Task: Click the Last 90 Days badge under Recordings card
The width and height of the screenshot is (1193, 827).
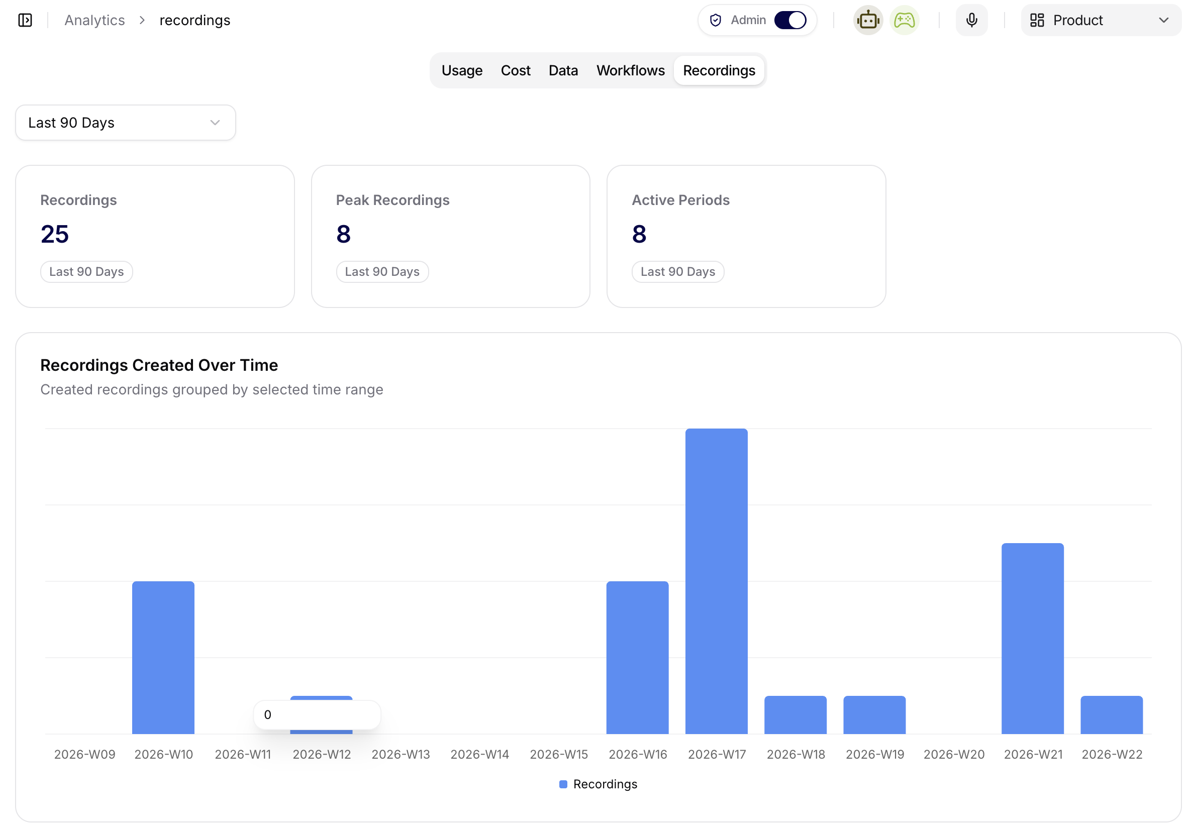Action: pyautogui.click(x=86, y=271)
